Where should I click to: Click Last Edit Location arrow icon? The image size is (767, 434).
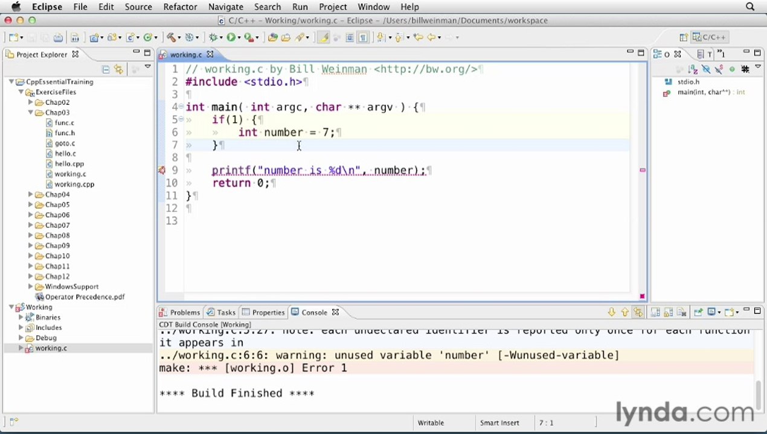click(418, 37)
